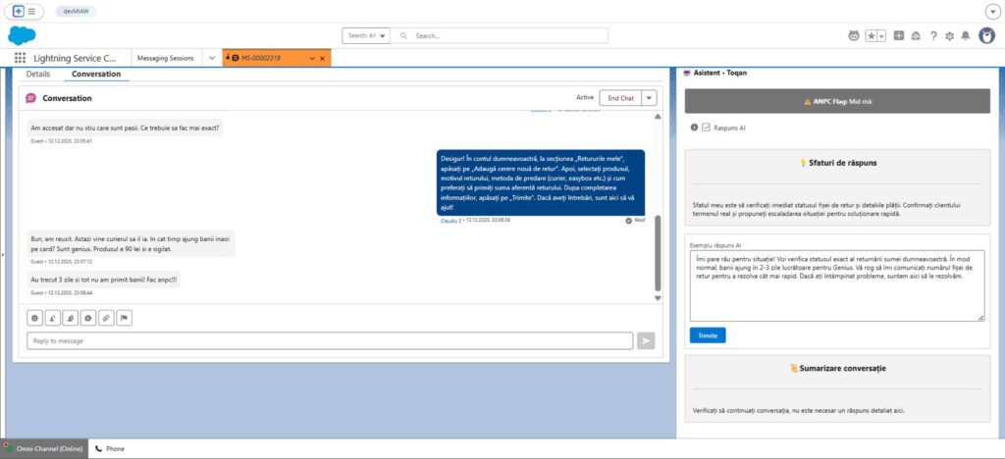Viewport: 1005px width, 459px height.
Task: Switch to the Details tab
Action: click(38, 74)
